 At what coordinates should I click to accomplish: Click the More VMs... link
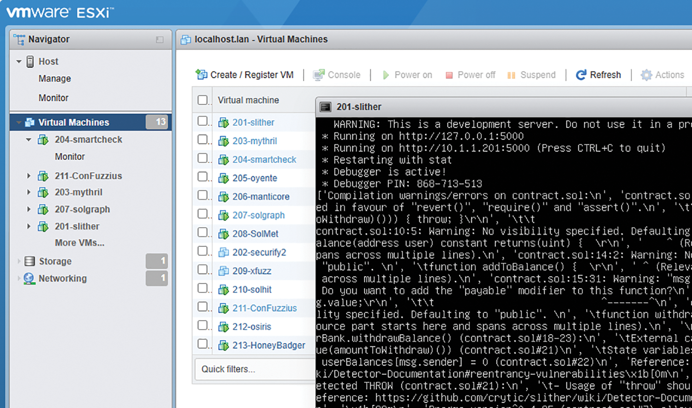pyautogui.click(x=79, y=243)
